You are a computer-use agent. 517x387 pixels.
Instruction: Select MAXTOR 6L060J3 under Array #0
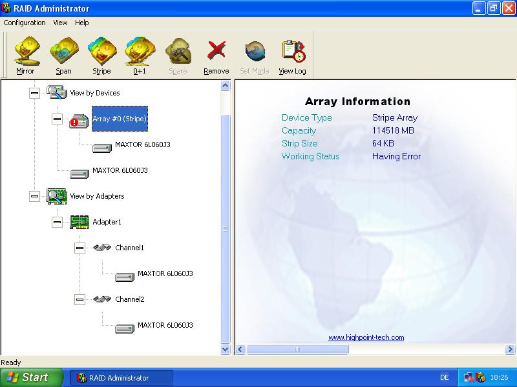point(143,144)
